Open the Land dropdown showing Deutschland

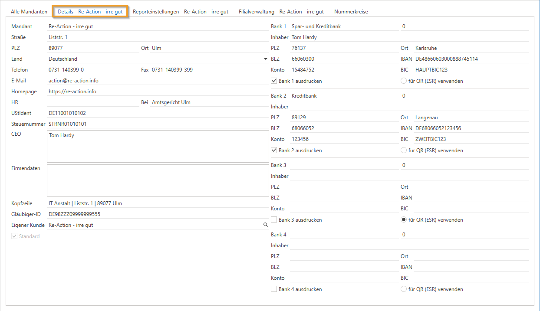265,59
